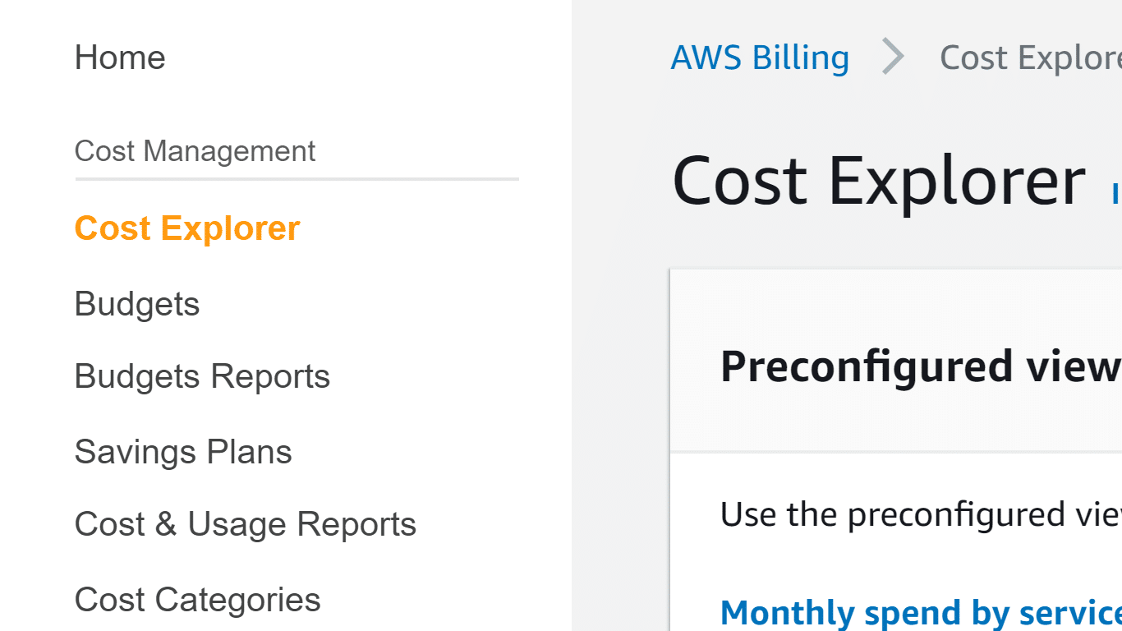Open Budgets Reports
The width and height of the screenshot is (1122, 631).
[x=202, y=375]
